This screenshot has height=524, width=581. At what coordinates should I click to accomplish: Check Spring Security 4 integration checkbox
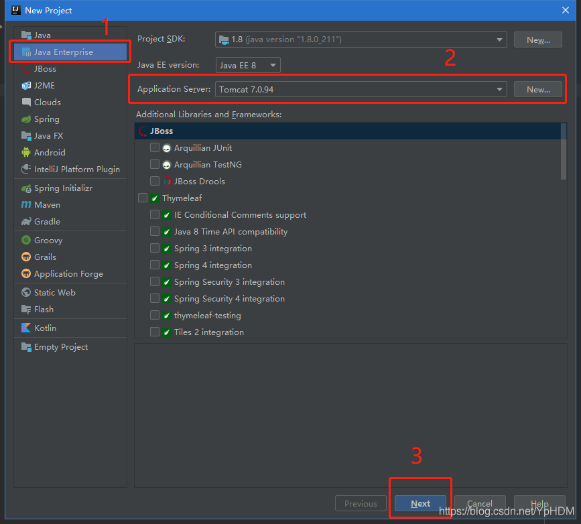click(155, 298)
